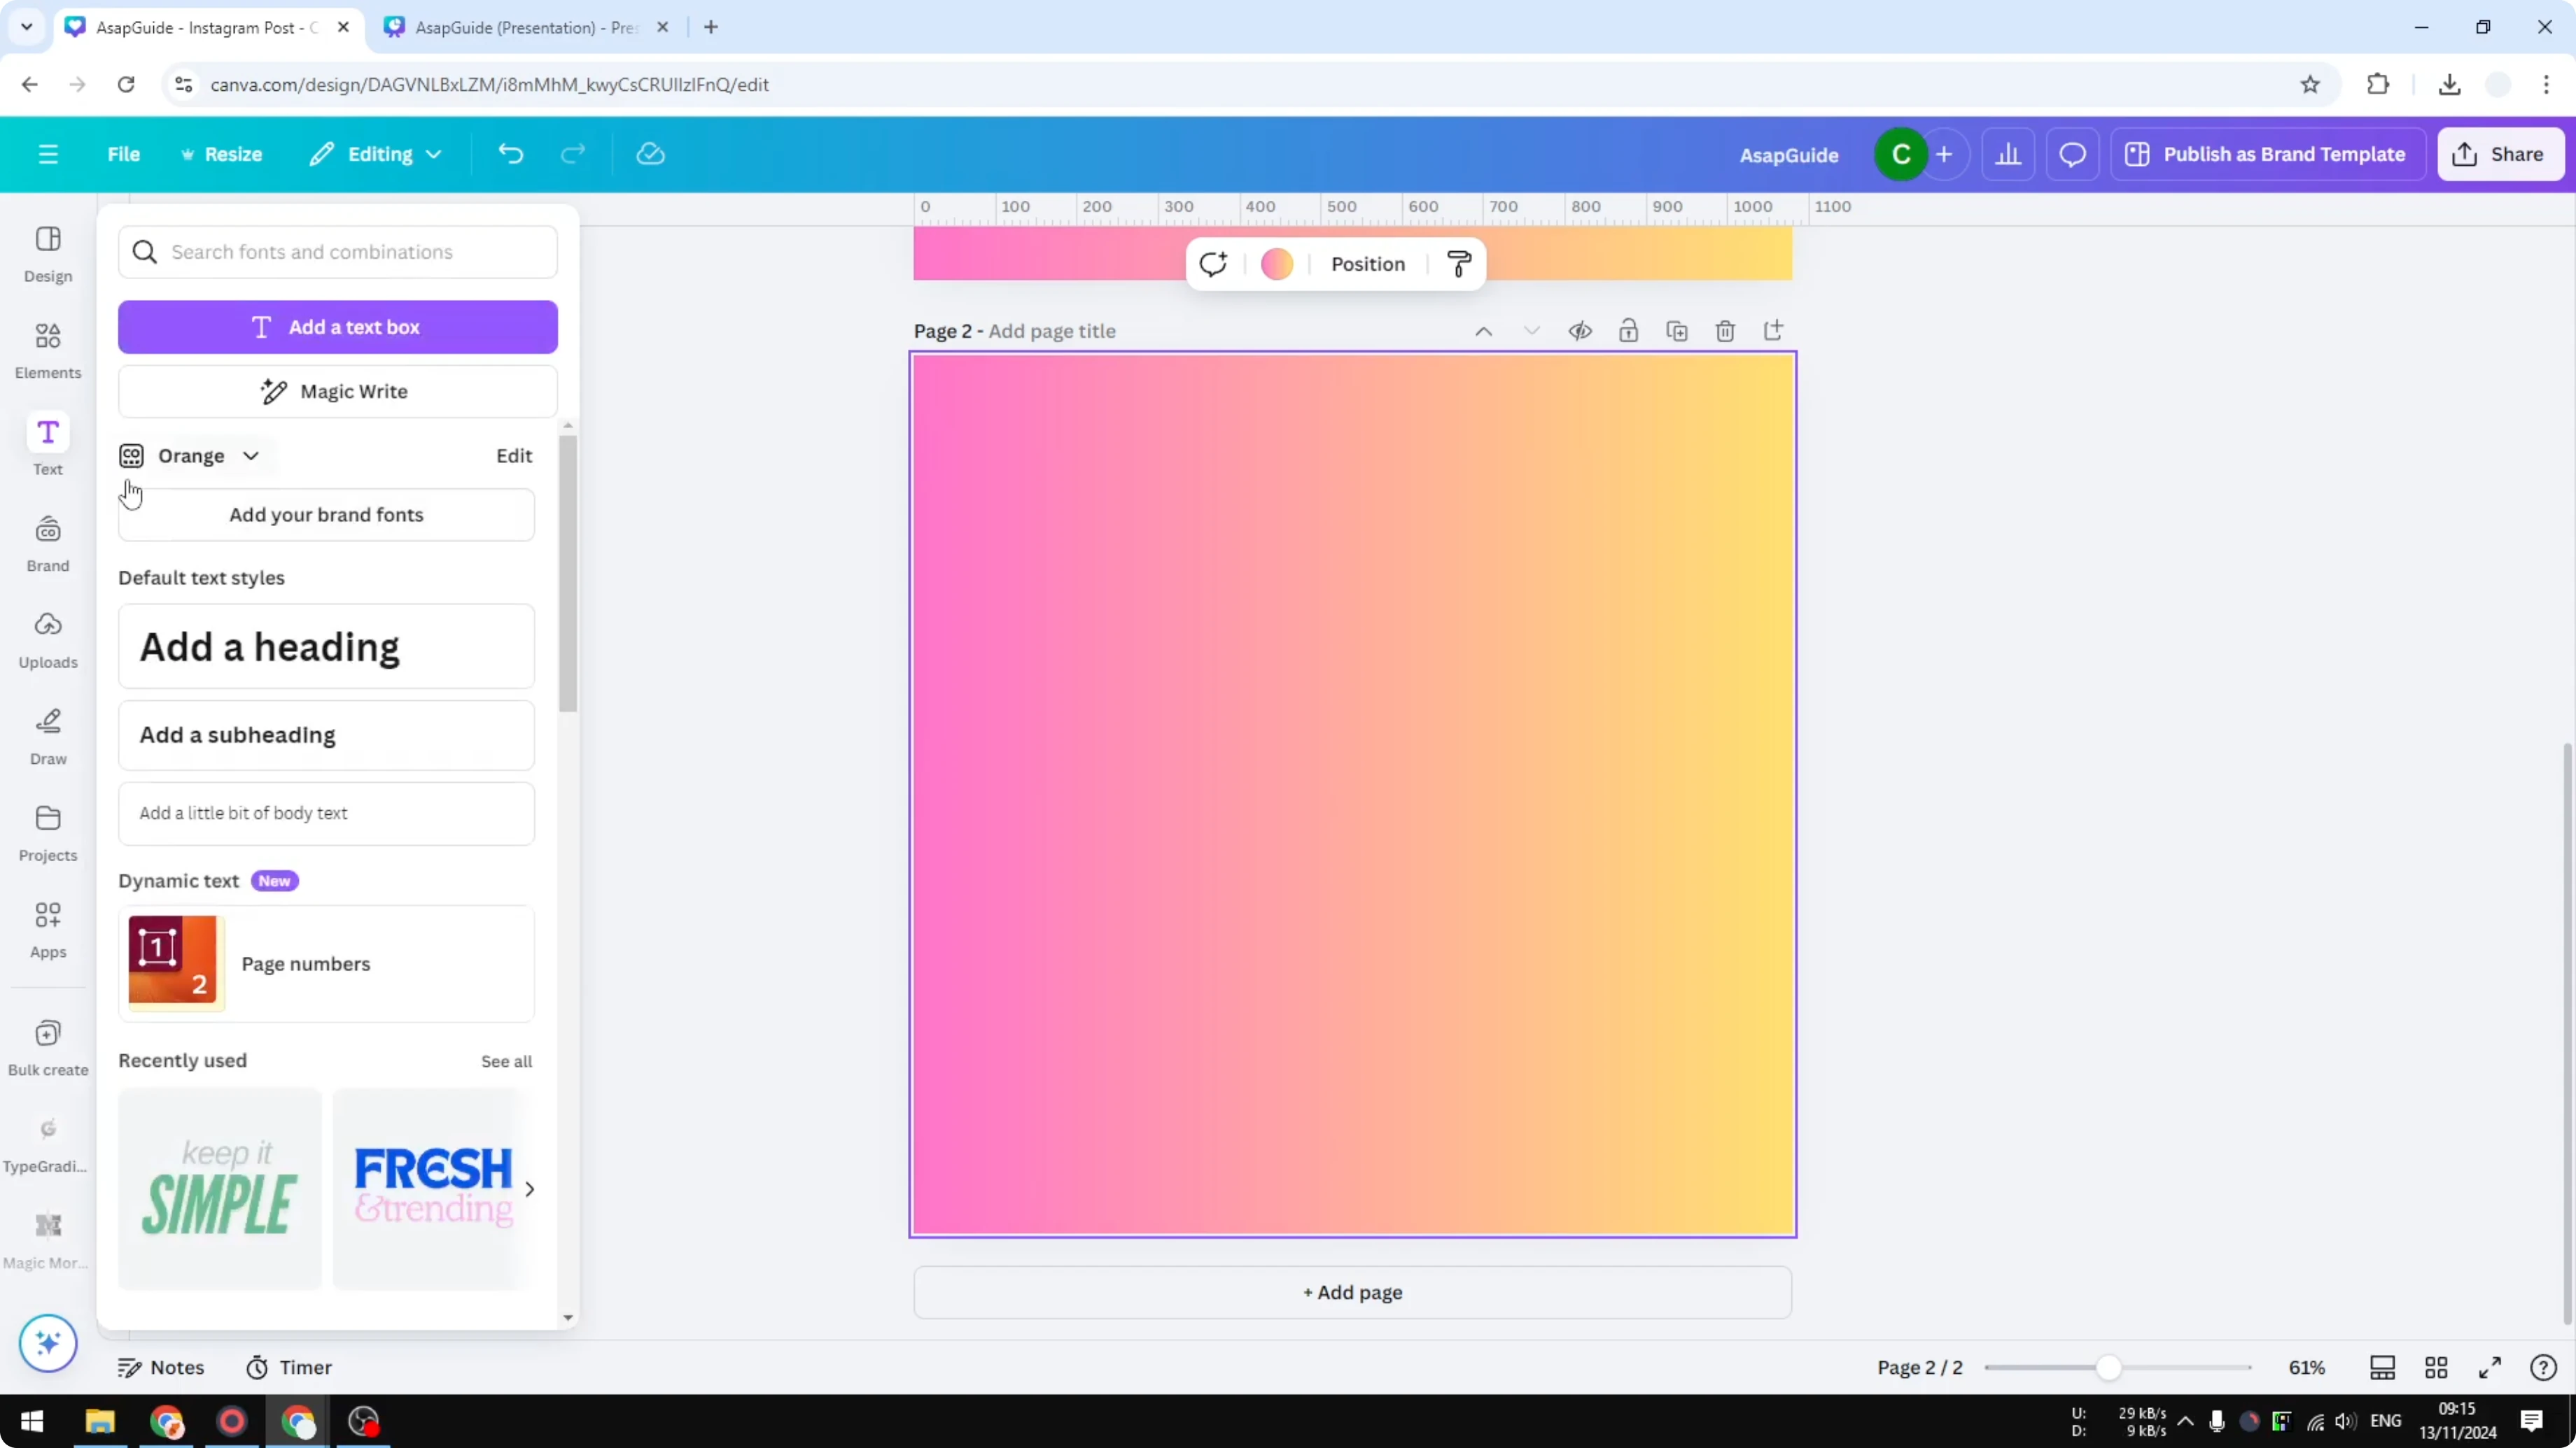Expand recently used text styles with right arrow
This screenshot has width=2576, height=1448.
pos(530,1188)
